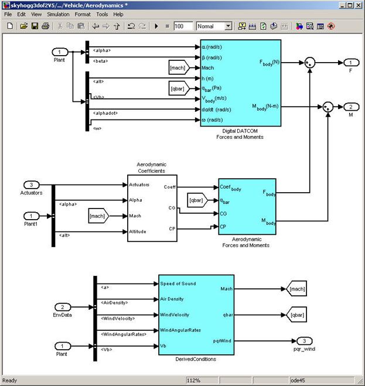The image size is (365, 386).
Task: Select the Aerodynamic Coefficients block
Action: click(152, 209)
